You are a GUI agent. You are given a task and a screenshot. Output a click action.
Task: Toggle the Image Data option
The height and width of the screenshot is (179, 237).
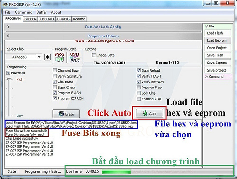[94, 55]
